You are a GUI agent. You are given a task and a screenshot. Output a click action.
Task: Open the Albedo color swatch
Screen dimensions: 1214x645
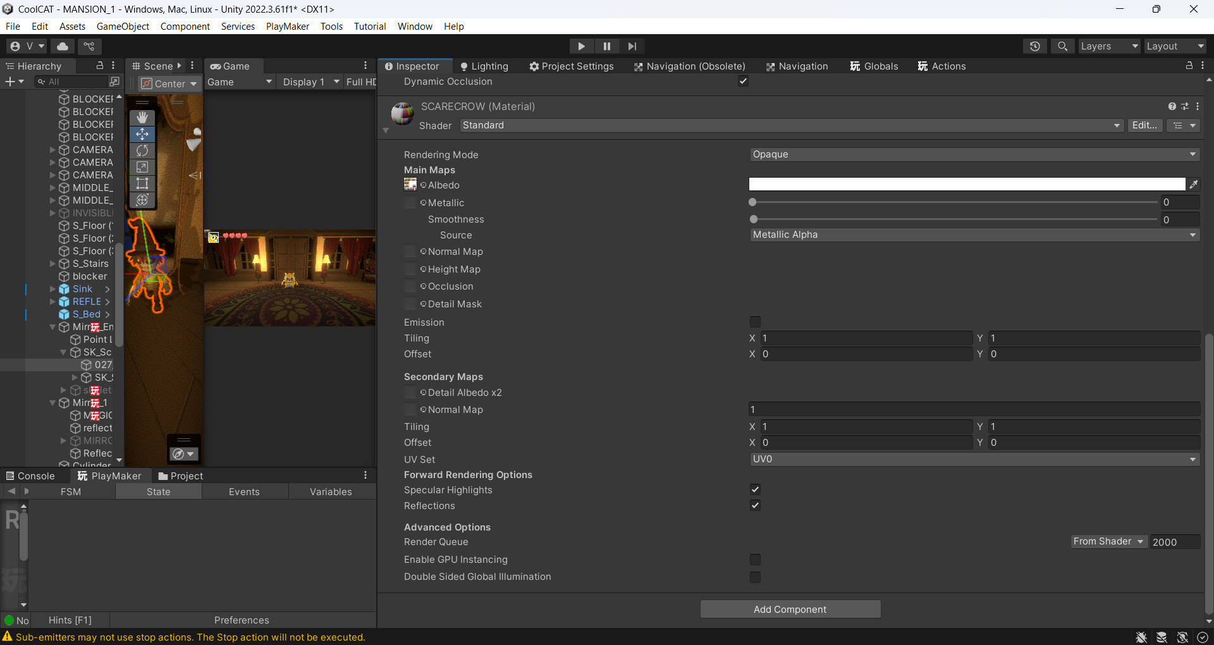click(967, 184)
